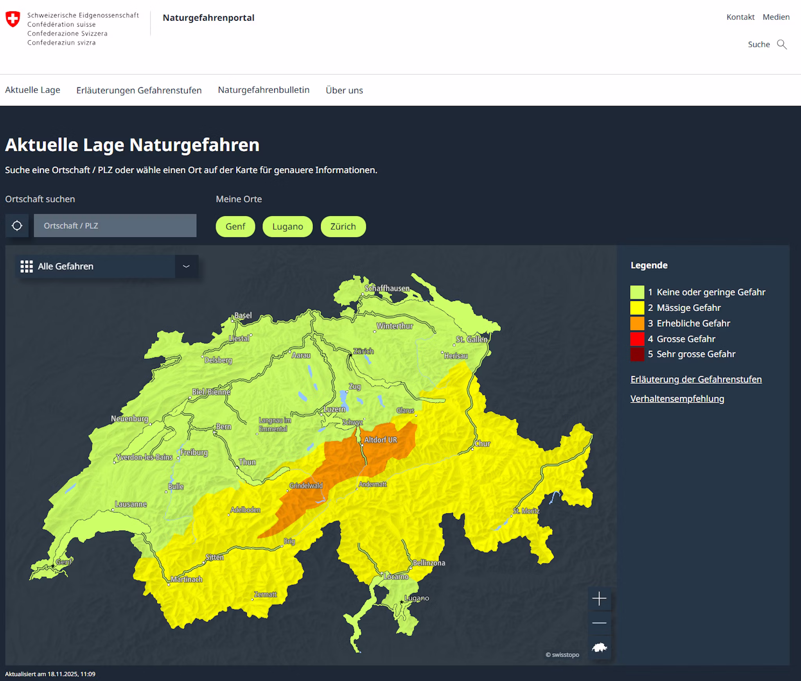Expand the 'Alle Gefahren' dropdown
The height and width of the screenshot is (681, 801).
[x=186, y=267]
